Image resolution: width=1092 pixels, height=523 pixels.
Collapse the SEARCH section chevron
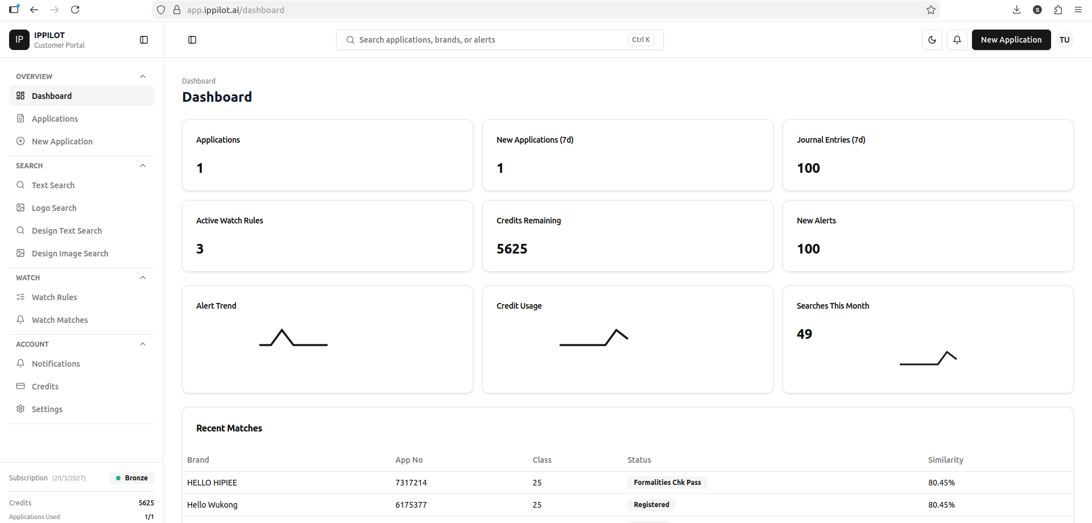[143, 165]
